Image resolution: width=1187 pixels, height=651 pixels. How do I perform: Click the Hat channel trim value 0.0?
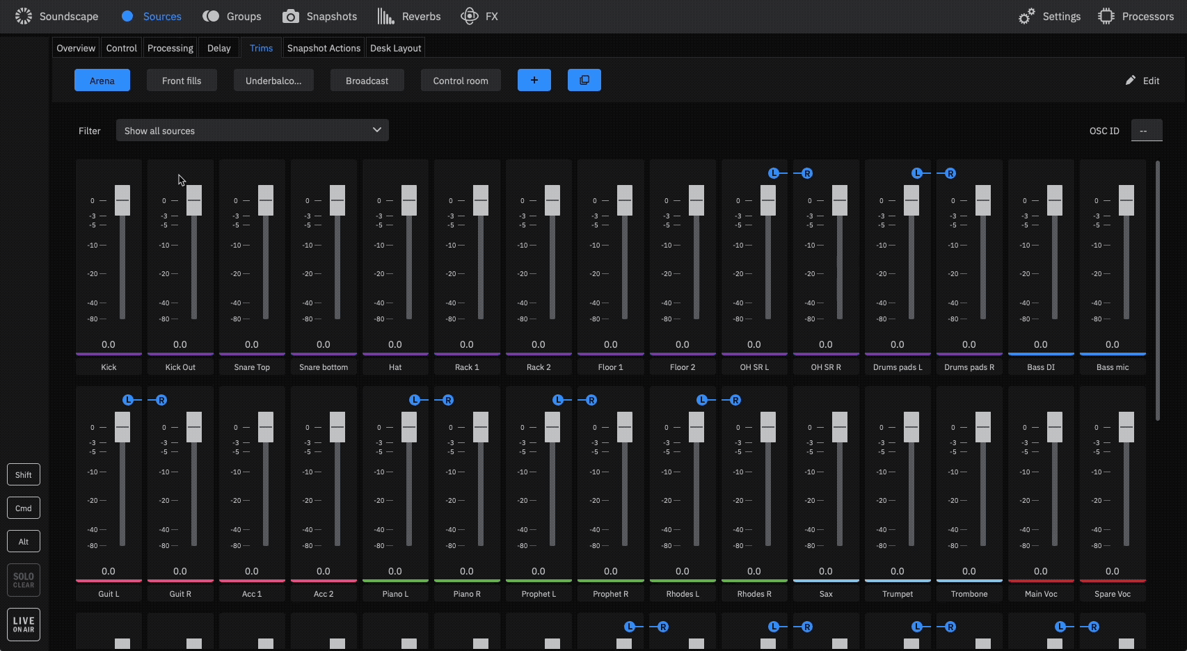[395, 344]
